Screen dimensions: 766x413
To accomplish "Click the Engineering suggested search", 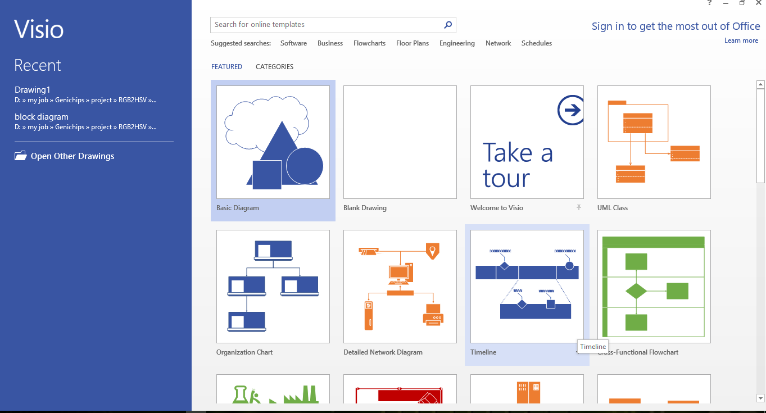I will click(457, 43).
